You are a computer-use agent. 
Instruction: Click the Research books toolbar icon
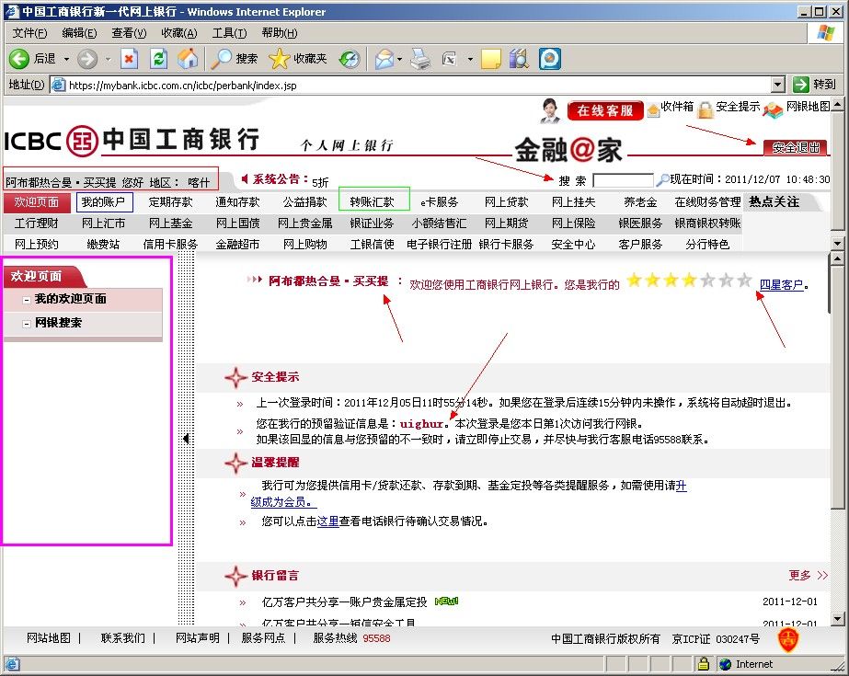519,59
